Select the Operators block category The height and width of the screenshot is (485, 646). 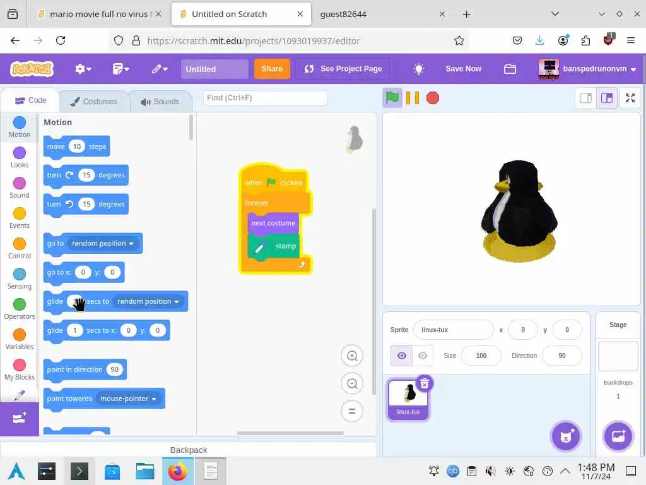(20, 309)
